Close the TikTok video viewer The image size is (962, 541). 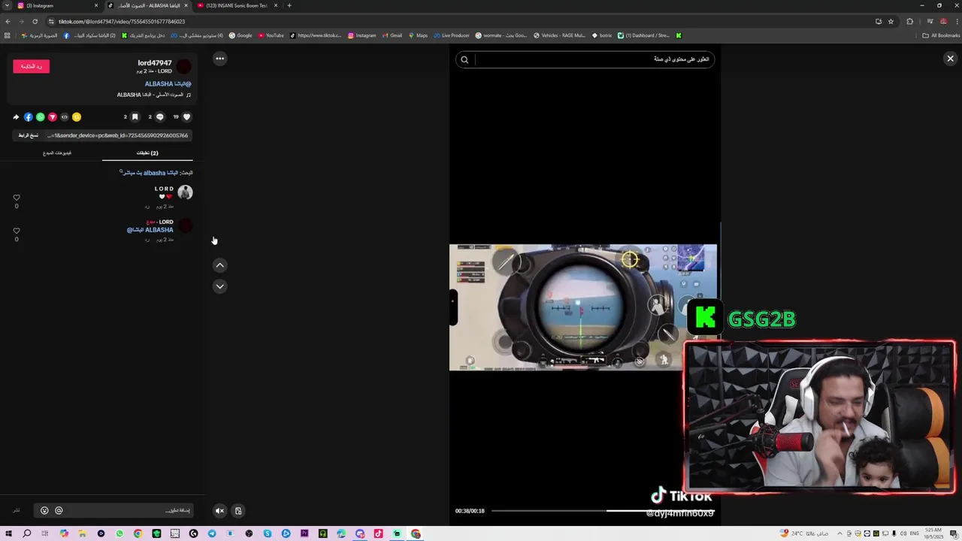point(950,58)
